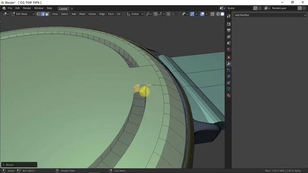Open the UV menu

[x=119, y=14]
